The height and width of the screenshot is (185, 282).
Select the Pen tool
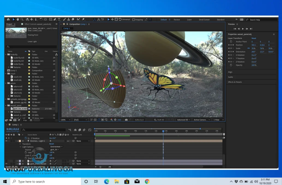tap(55, 19)
